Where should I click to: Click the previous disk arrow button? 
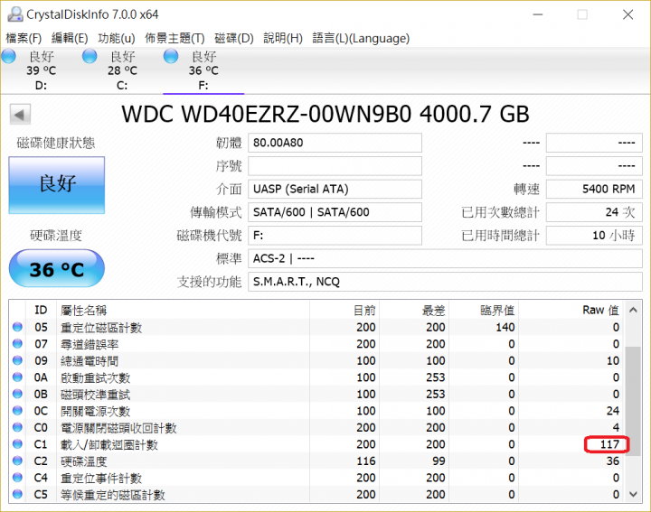pyautogui.click(x=20, y=115)
